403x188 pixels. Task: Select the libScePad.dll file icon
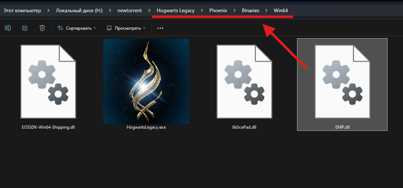(244, 82)
